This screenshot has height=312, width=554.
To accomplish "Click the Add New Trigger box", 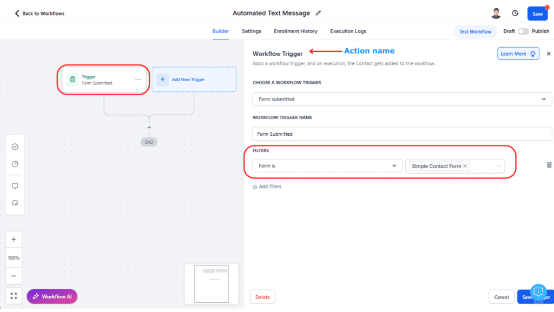I will click(194, 79).
